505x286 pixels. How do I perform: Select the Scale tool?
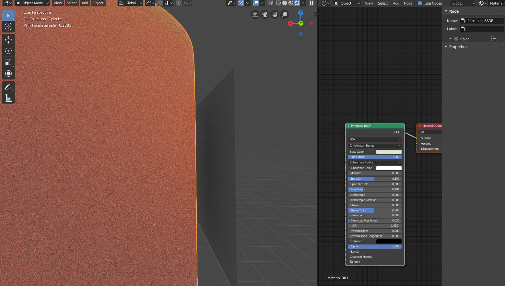click(x=8, y=63)
